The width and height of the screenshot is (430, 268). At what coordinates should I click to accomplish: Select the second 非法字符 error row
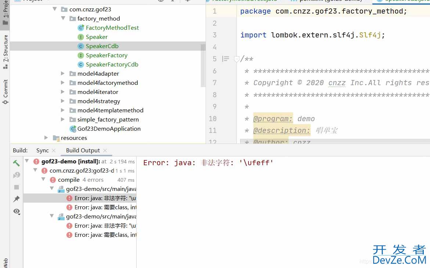point(80,225)
